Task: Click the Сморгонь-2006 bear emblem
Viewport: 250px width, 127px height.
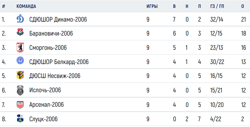Action: tap(20, 47)
